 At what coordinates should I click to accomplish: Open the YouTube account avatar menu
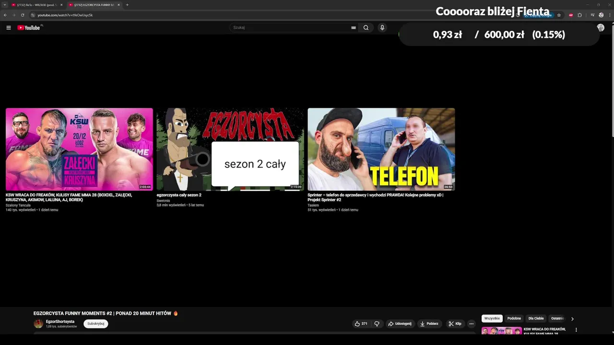pos(601,28)
